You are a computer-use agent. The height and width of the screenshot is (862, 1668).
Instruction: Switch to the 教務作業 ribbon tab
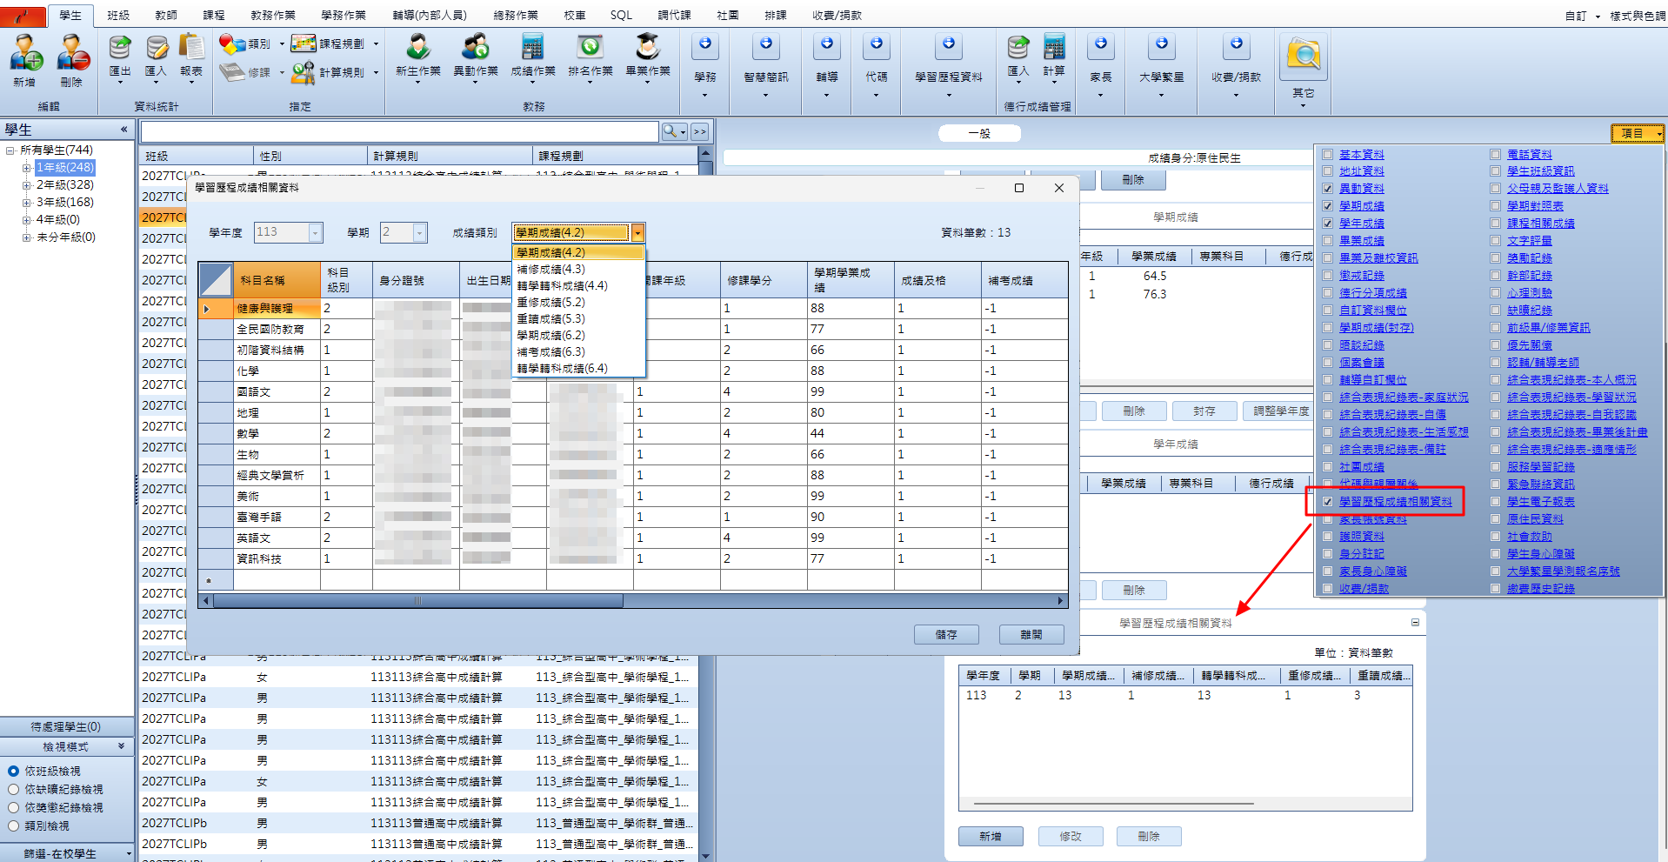tap(273, 15)
